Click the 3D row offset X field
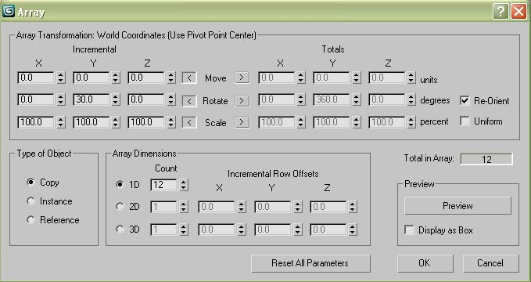The height and width of the screenshot is (282, 531). pos(217,230)
